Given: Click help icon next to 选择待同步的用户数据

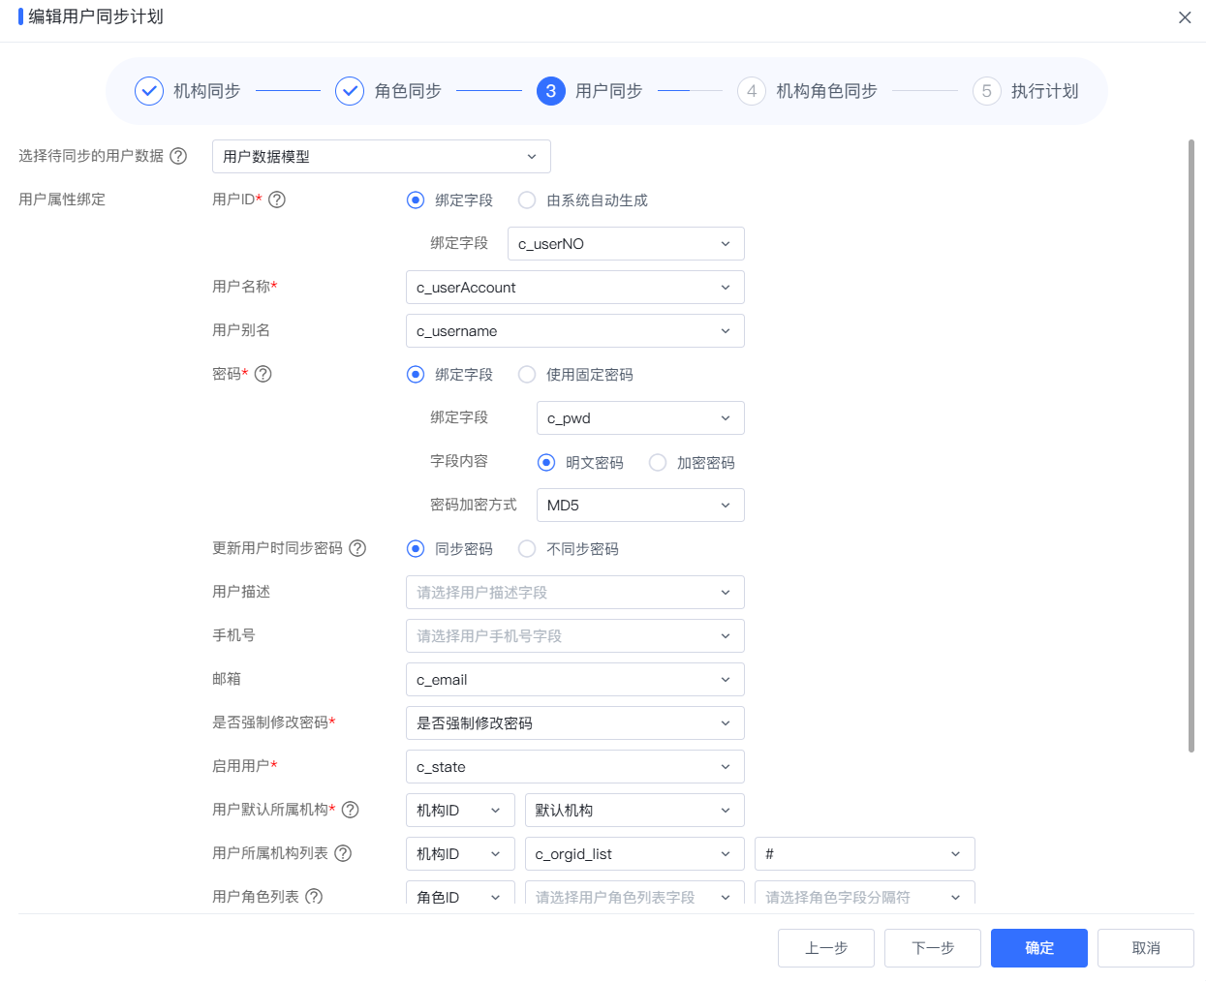Looking at the screenshot, I should [178, 156].
